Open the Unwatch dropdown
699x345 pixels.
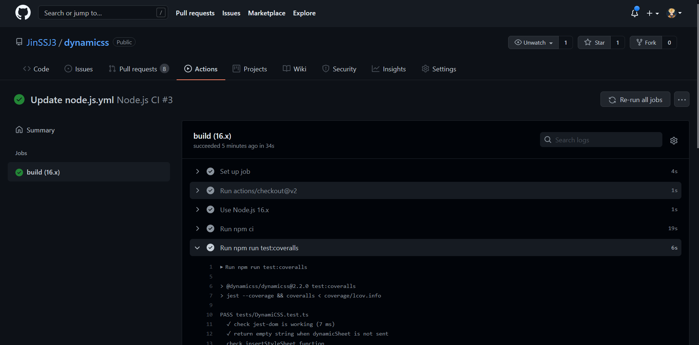click(533, 42)
